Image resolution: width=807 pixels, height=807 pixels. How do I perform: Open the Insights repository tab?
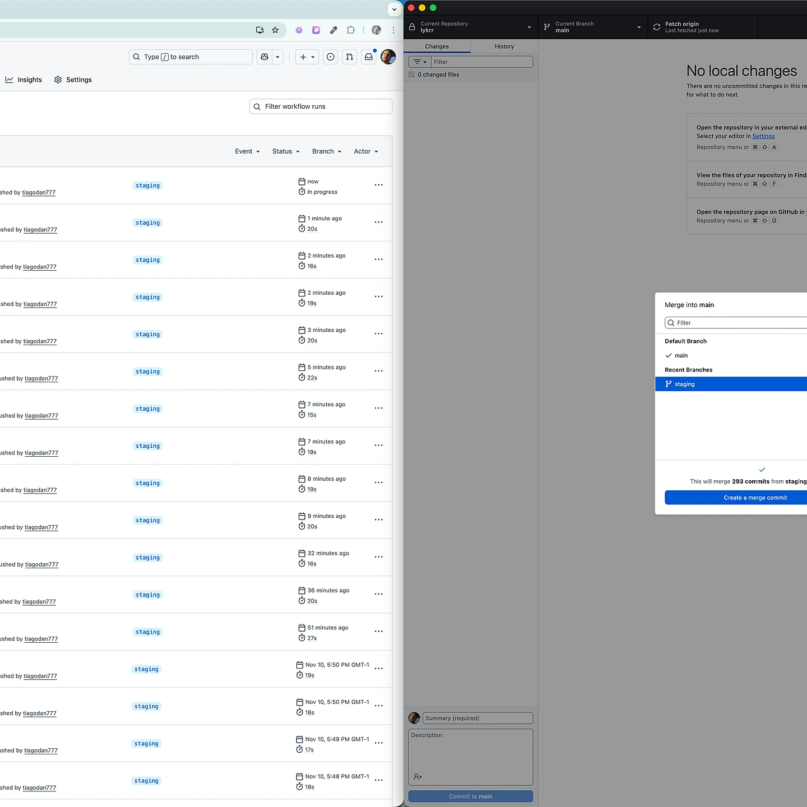click(24, 80)
